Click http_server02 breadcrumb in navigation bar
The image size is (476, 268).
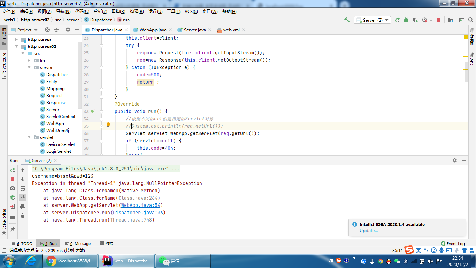[x=35, y=20]
